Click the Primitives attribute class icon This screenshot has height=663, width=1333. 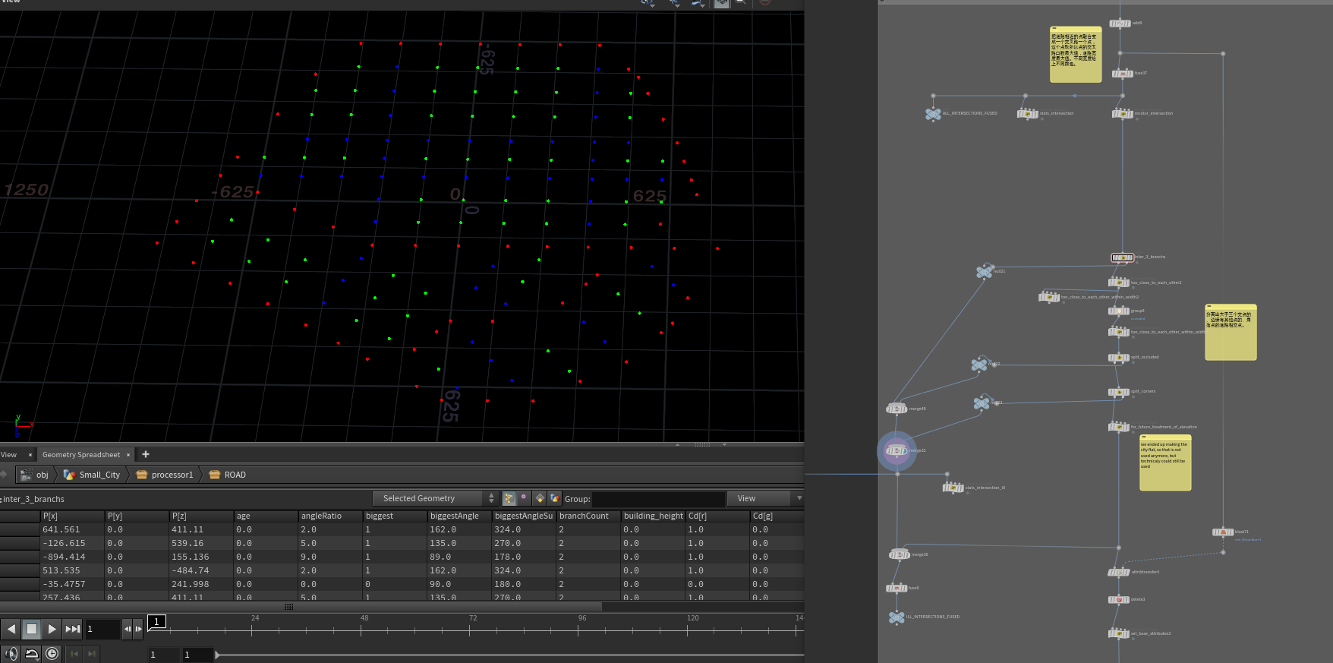tap(540, 498)
